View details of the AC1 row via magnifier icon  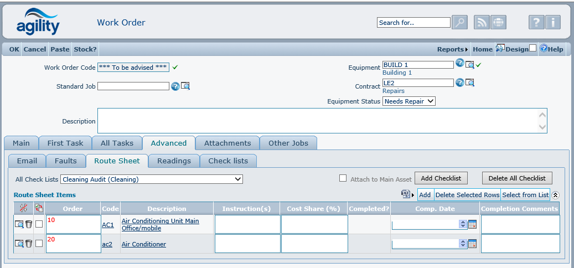[x=19, y=224]
